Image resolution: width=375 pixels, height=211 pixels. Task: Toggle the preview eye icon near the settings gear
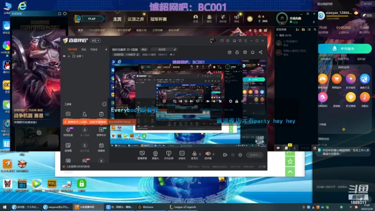point(232,155)
